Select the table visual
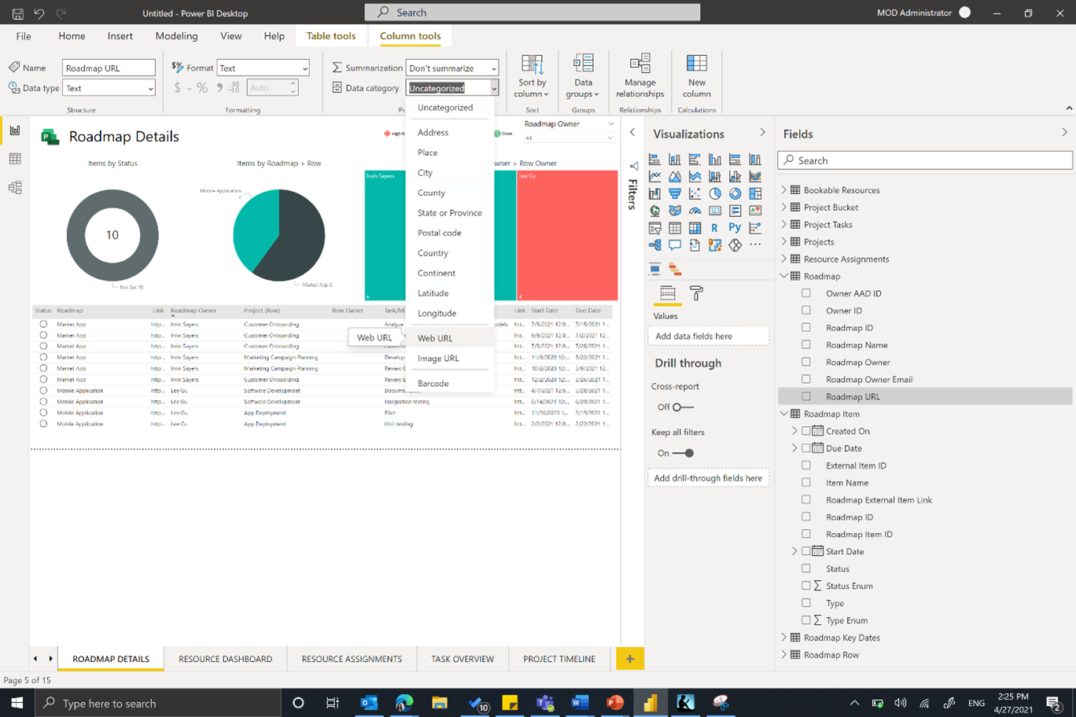Viewport: 1076px width, 717px height. coord(675,228)
